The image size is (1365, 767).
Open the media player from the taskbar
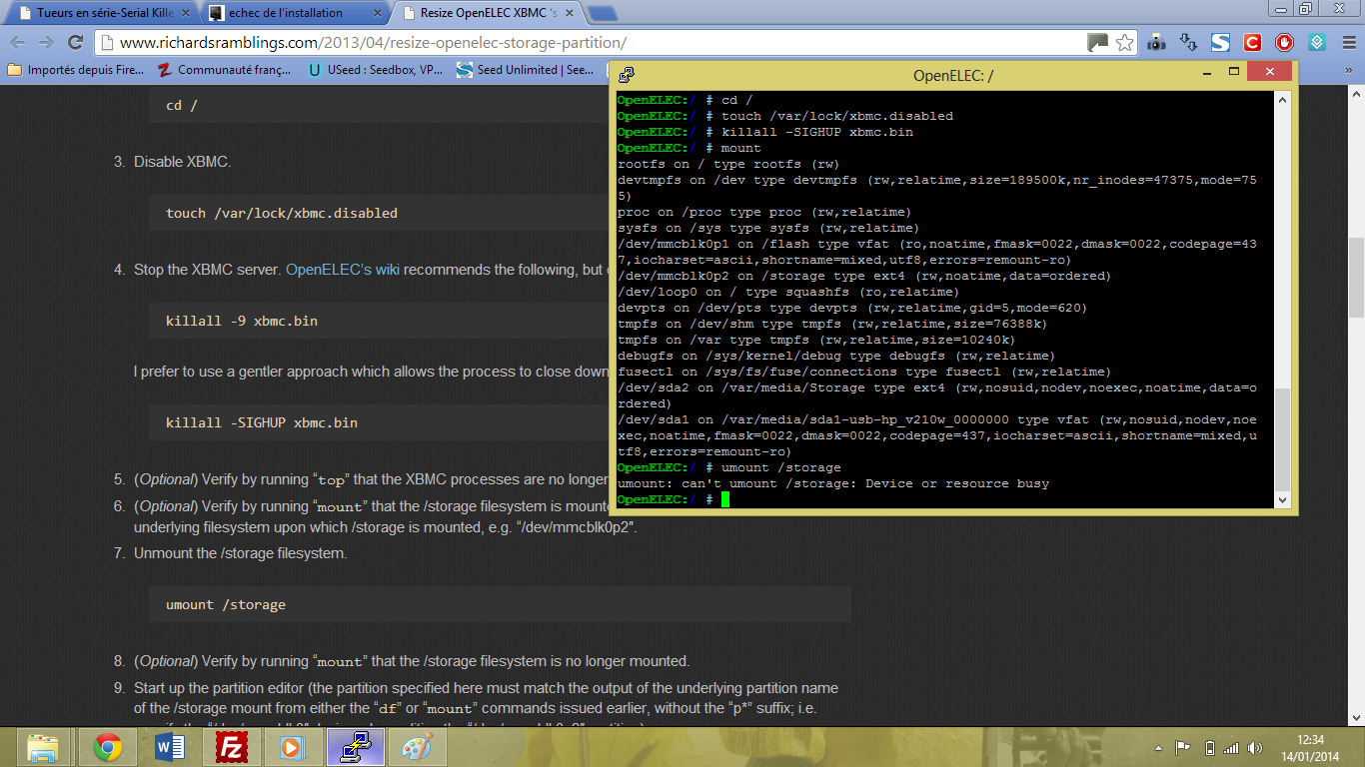pos(292,747)
